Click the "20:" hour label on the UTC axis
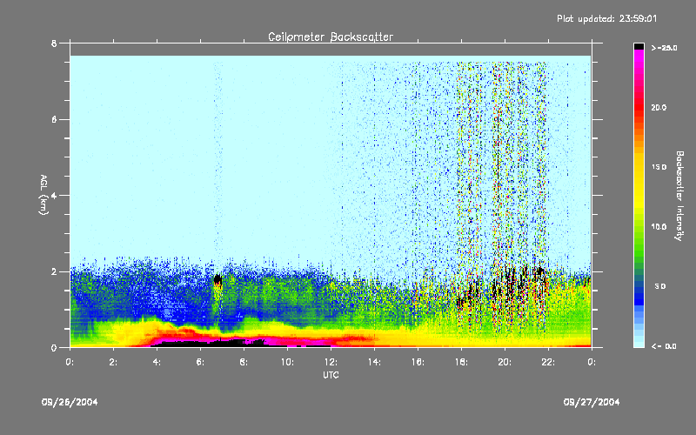696x435 pixels. click(x=505, y=362)
